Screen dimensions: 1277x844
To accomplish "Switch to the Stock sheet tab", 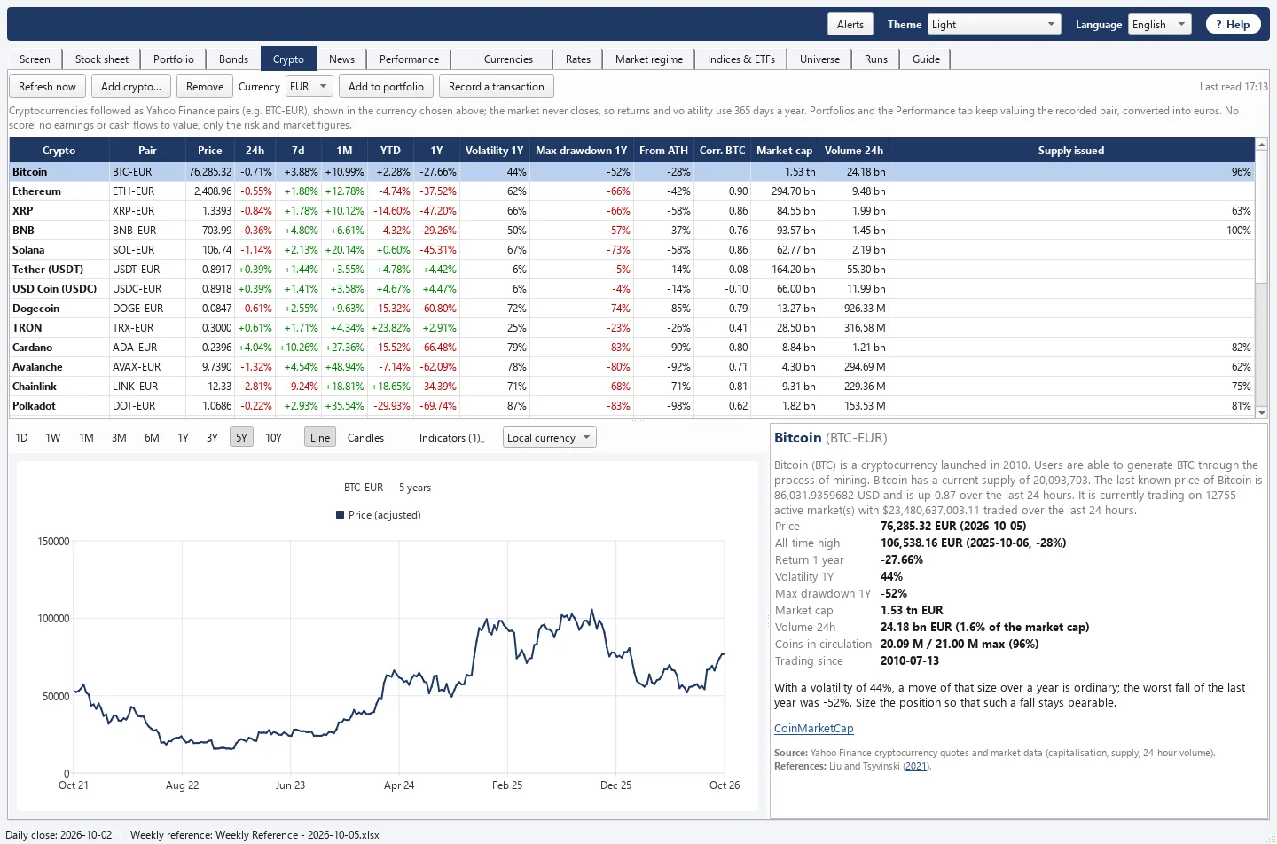I will click(x=102, y=59).
